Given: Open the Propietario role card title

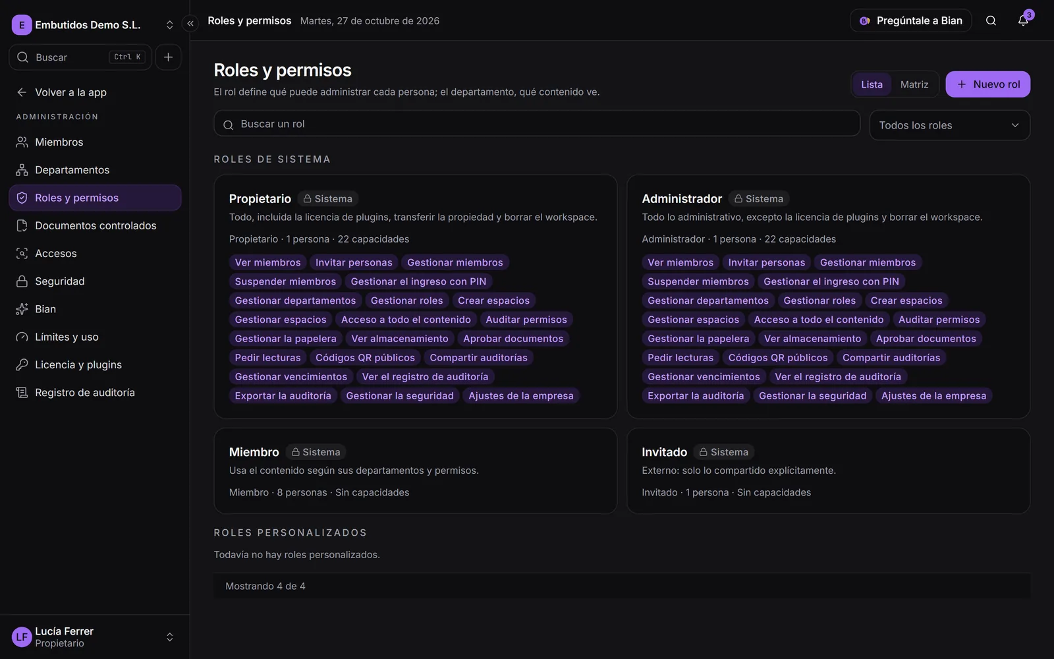Looking at the screenshot, I should click(260, 198).
